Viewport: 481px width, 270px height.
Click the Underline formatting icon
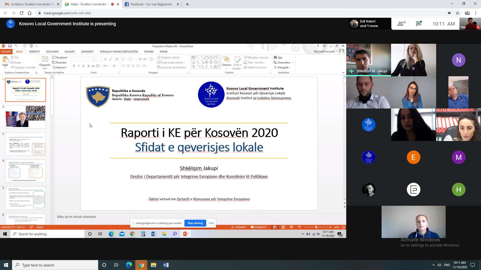point(84,66)
